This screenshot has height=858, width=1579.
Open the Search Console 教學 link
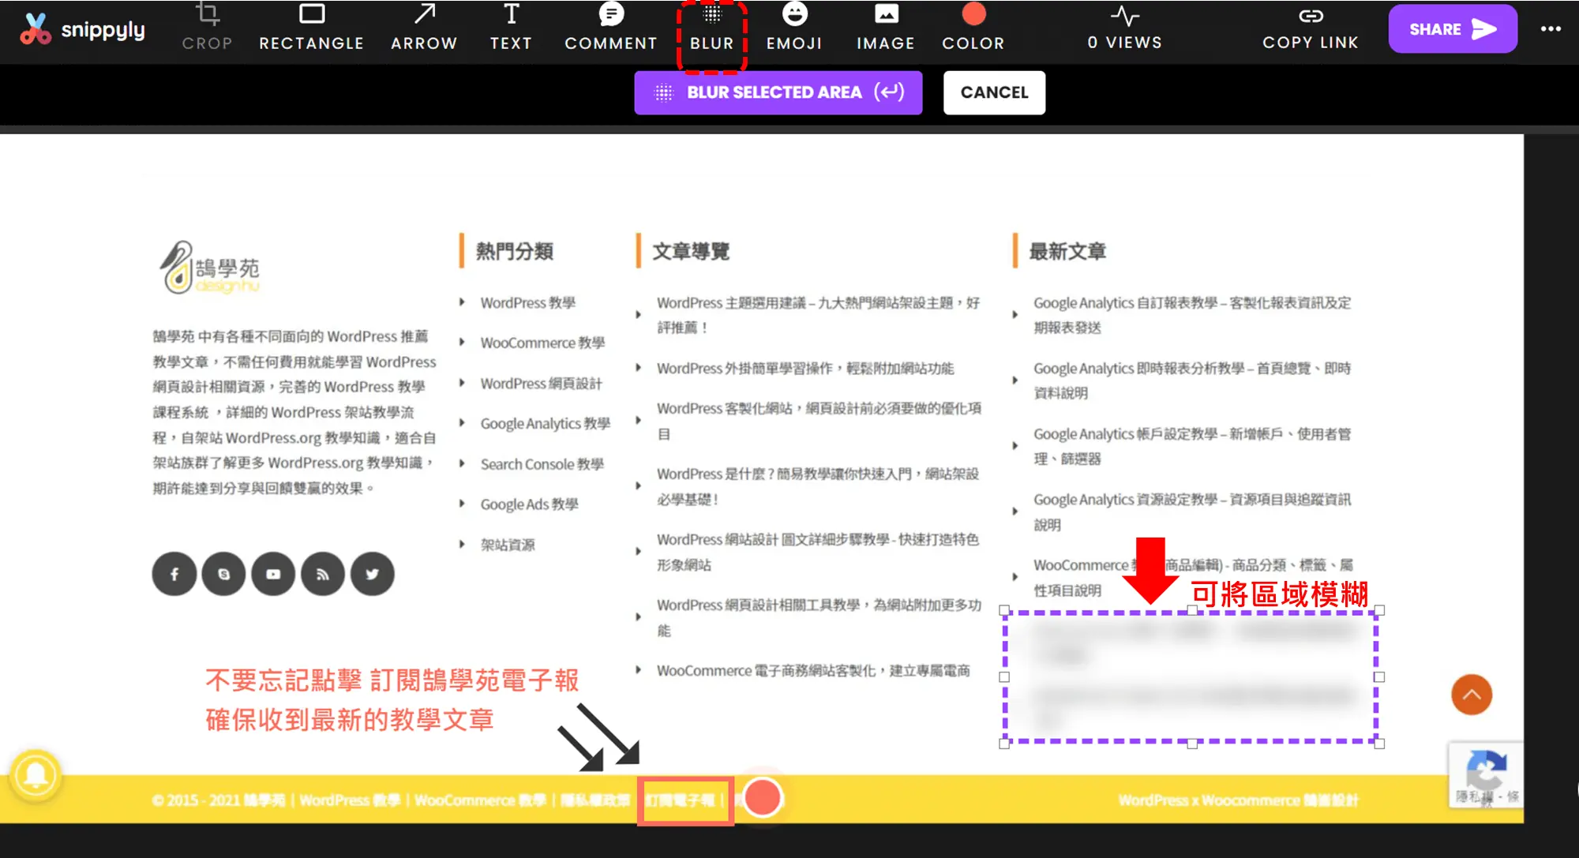point(542,464)
